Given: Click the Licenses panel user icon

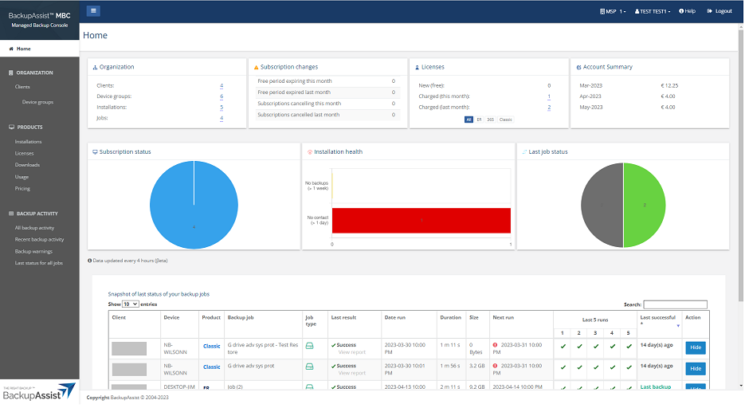Looking at the screenshot, I should tap(418, 68).
